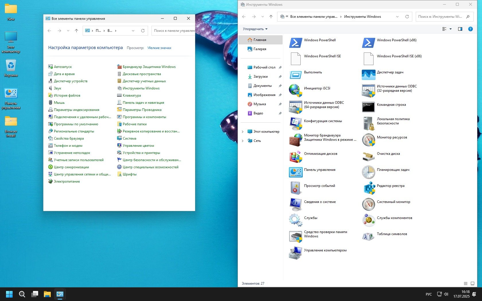Open Программы и компоненты link
Screen dimensions: 482x301
pyautogui.click(x=144, y=117)
